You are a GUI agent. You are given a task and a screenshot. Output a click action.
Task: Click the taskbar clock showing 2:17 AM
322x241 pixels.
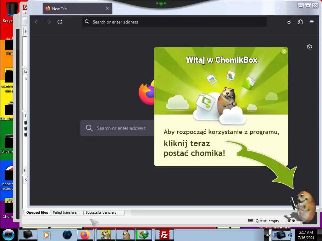click(x=306, y=235)
